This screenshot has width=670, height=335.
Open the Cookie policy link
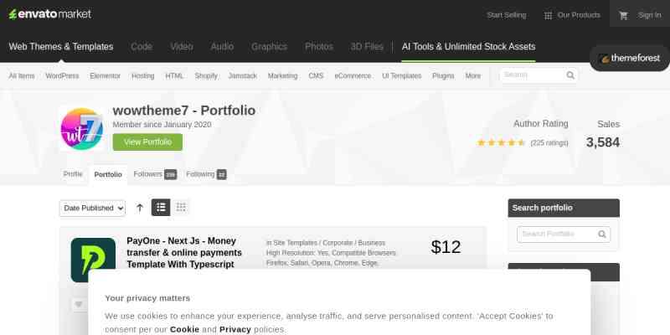click(x=184, y=329)
